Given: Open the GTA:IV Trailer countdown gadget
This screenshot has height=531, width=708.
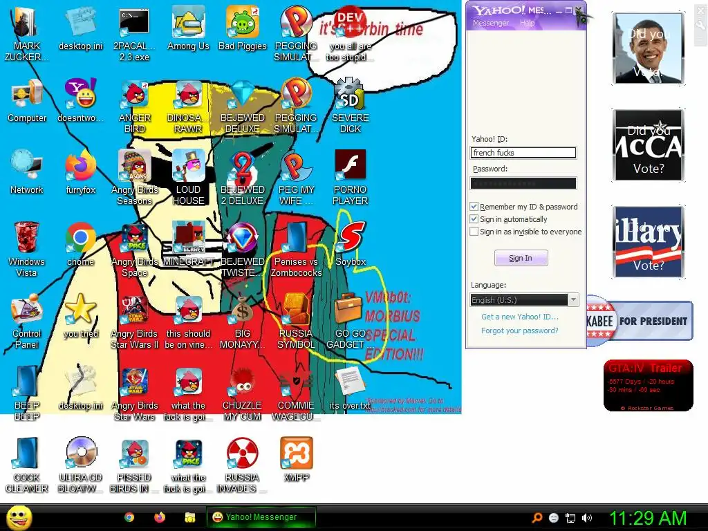Looking at the screenshot, I should pyautogui.click(x=649, y=386).
